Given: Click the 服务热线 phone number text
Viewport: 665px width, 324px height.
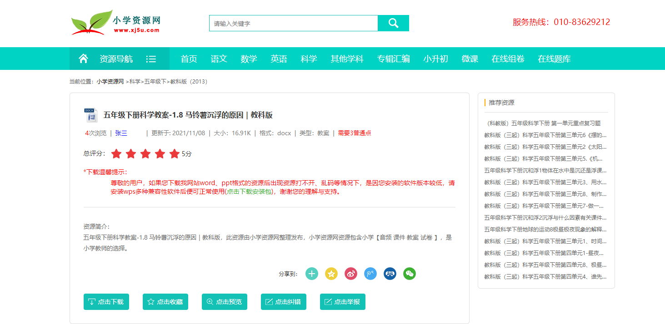Looking at the screenshot, I should 561,22.
